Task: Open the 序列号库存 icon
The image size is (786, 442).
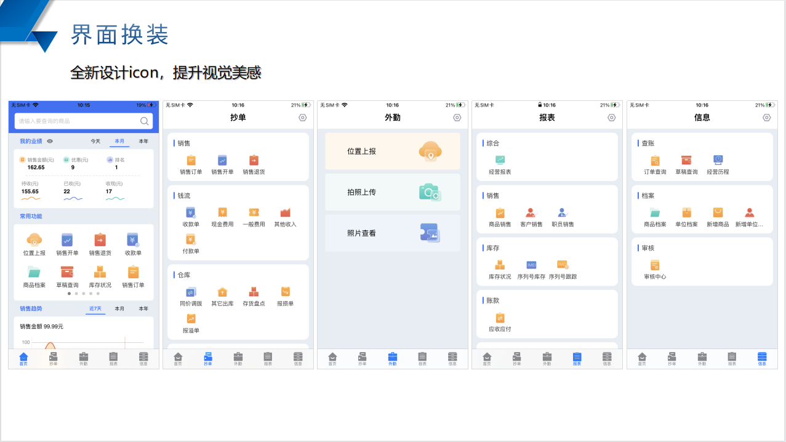Action: [531, 265]
